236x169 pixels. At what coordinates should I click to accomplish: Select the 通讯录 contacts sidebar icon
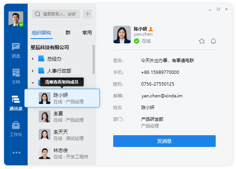[x=16, y=103]
